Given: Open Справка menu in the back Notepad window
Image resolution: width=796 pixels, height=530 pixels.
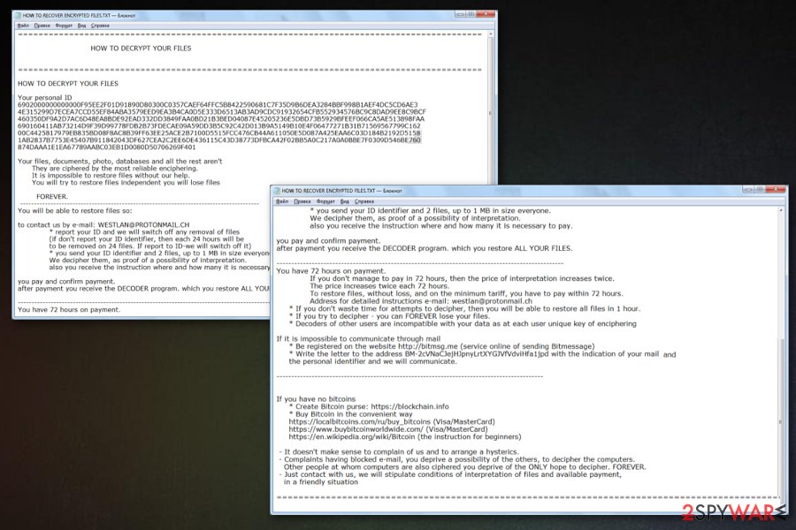Looking at the screenshot, I should click(x=101, y=26).
